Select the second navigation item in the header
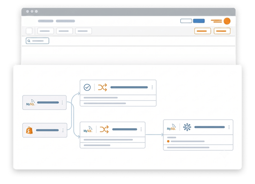Screen dimensions: 255x184 click(x=65, y=21)
